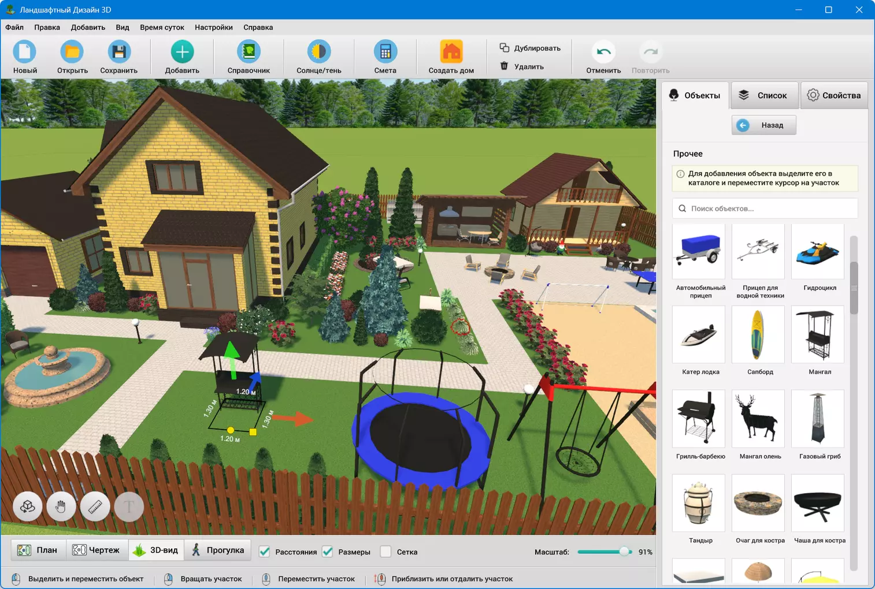Click the Назад back button
This screenshot has height=589, width=875.
pyautogui.click(x=763, y=125)
